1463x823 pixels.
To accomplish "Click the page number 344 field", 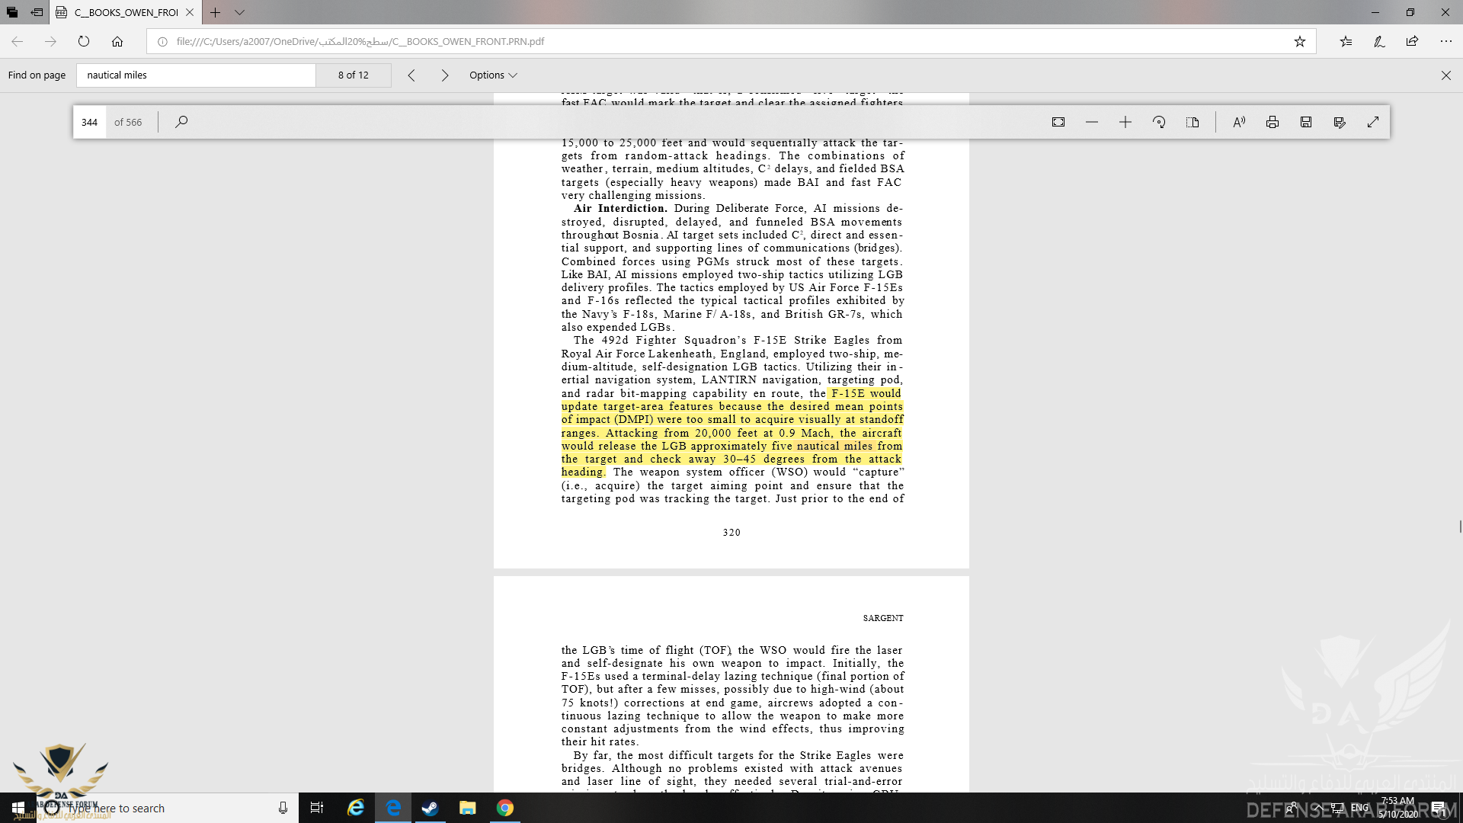I will [x=90, y=122].
